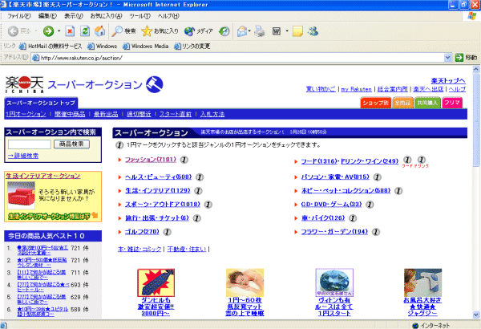481x329 pixels.
Task: Click the auction search text field
Action: point(30,144)
